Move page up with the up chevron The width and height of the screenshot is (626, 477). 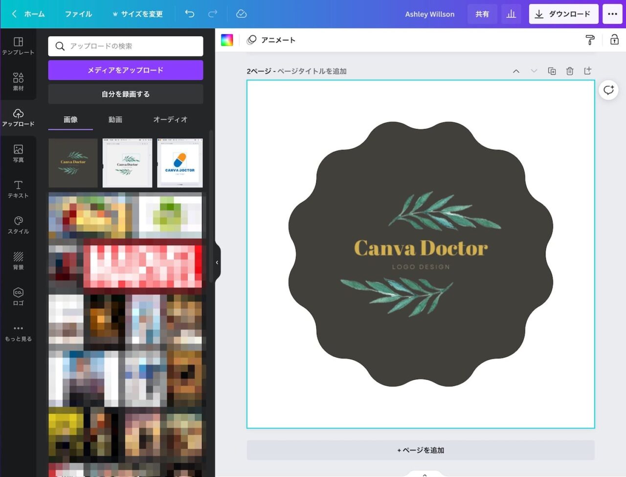pyautogui.click(x=516, y=71)
